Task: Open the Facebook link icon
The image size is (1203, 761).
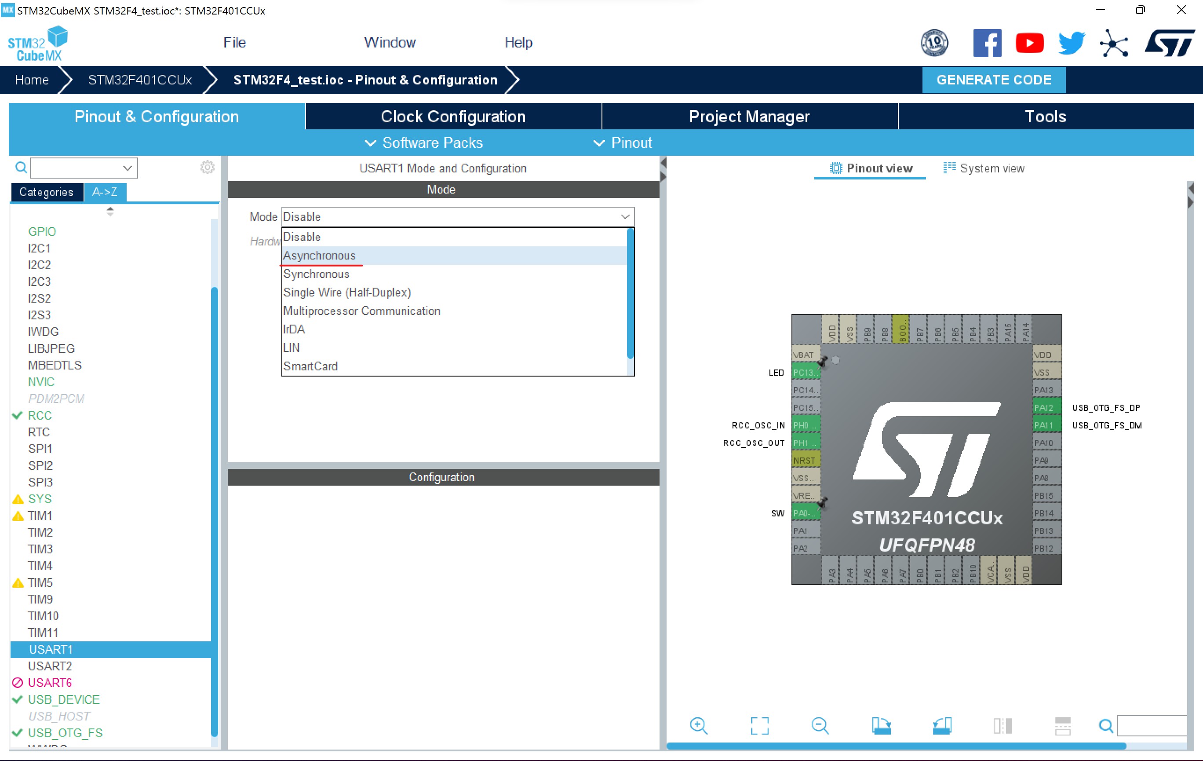Action: click(x=987, y=43)
